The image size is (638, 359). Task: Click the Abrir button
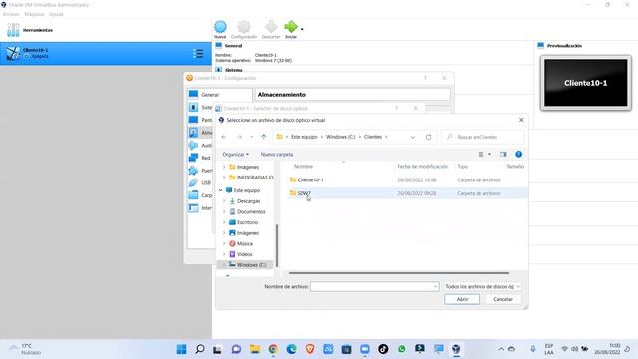point(462,299)
